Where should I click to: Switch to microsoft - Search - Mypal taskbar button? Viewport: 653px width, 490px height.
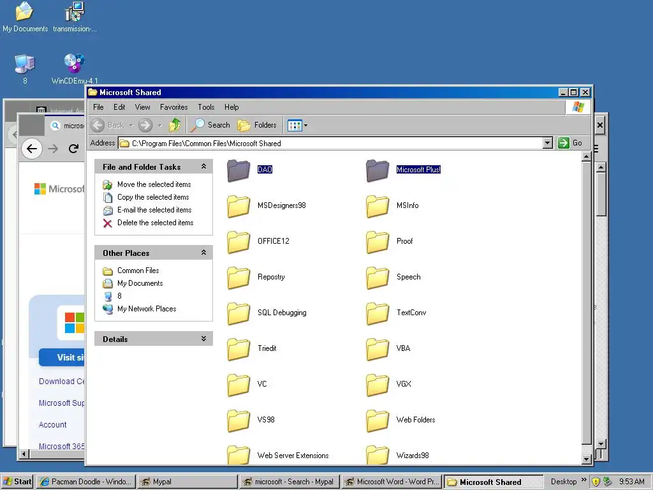[x=290, y=482]
